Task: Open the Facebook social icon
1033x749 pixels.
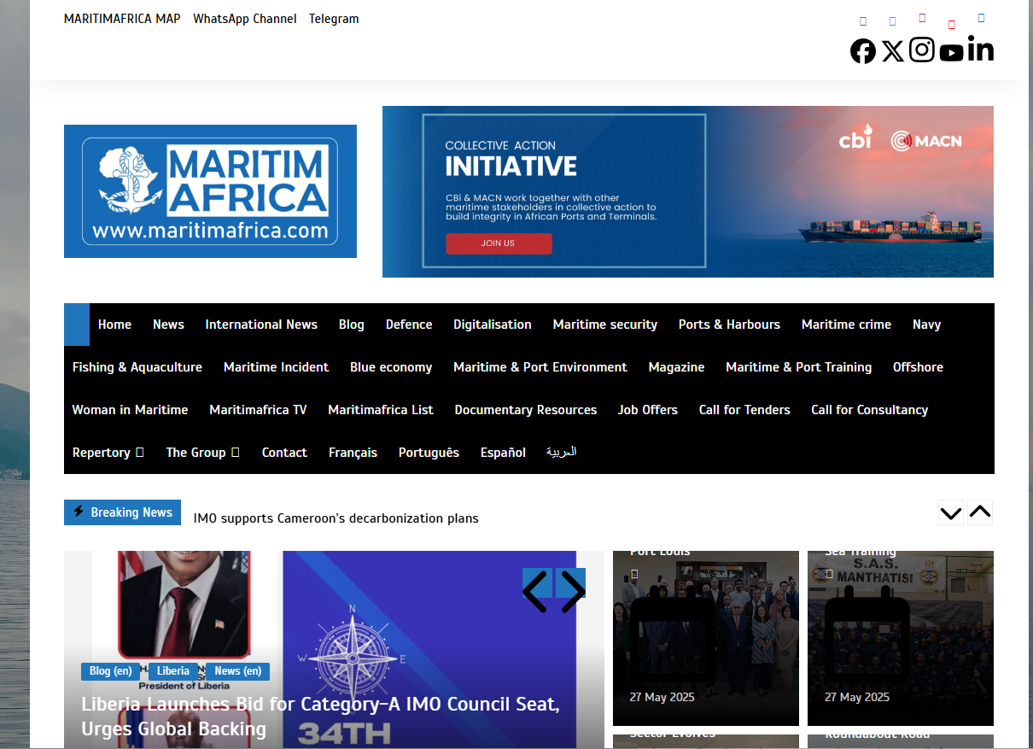Action: (x=863, y=51)
